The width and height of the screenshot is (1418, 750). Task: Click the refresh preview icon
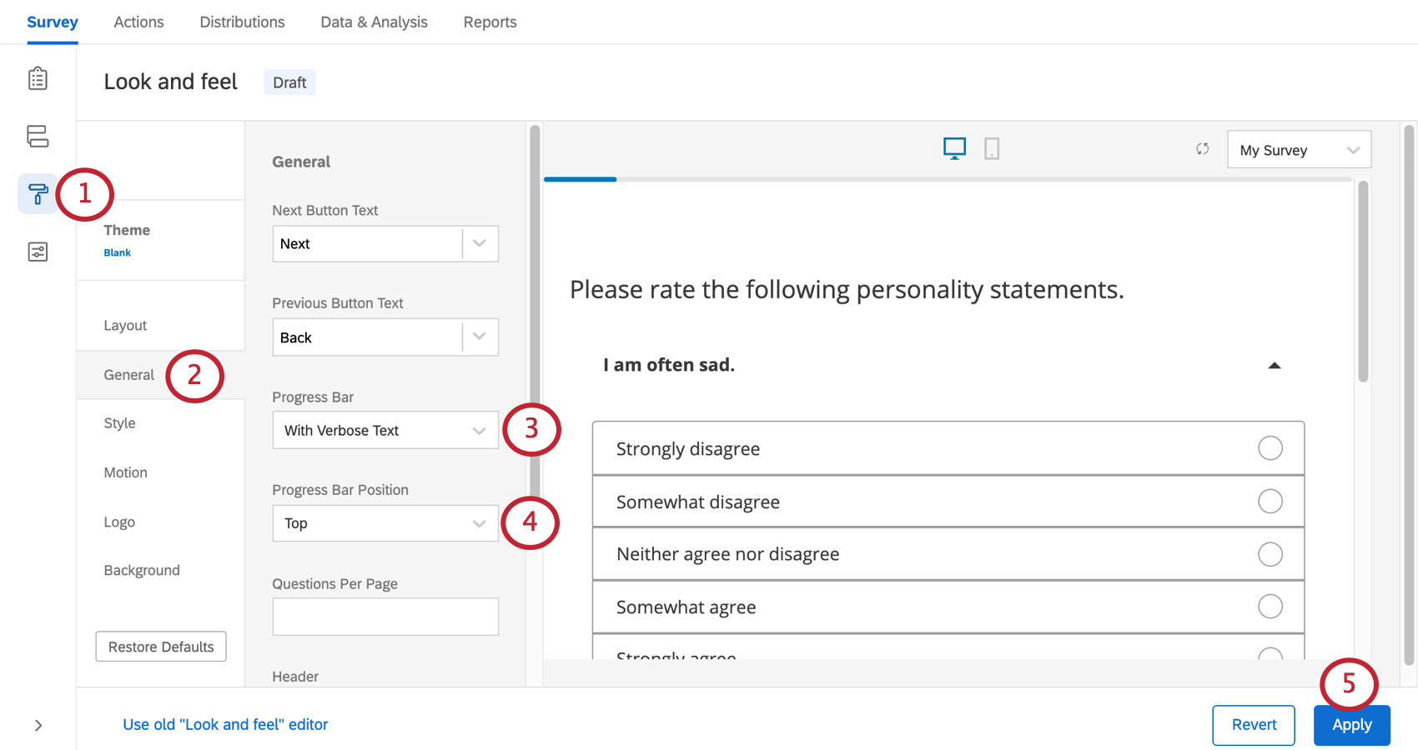coord(1202,149)
